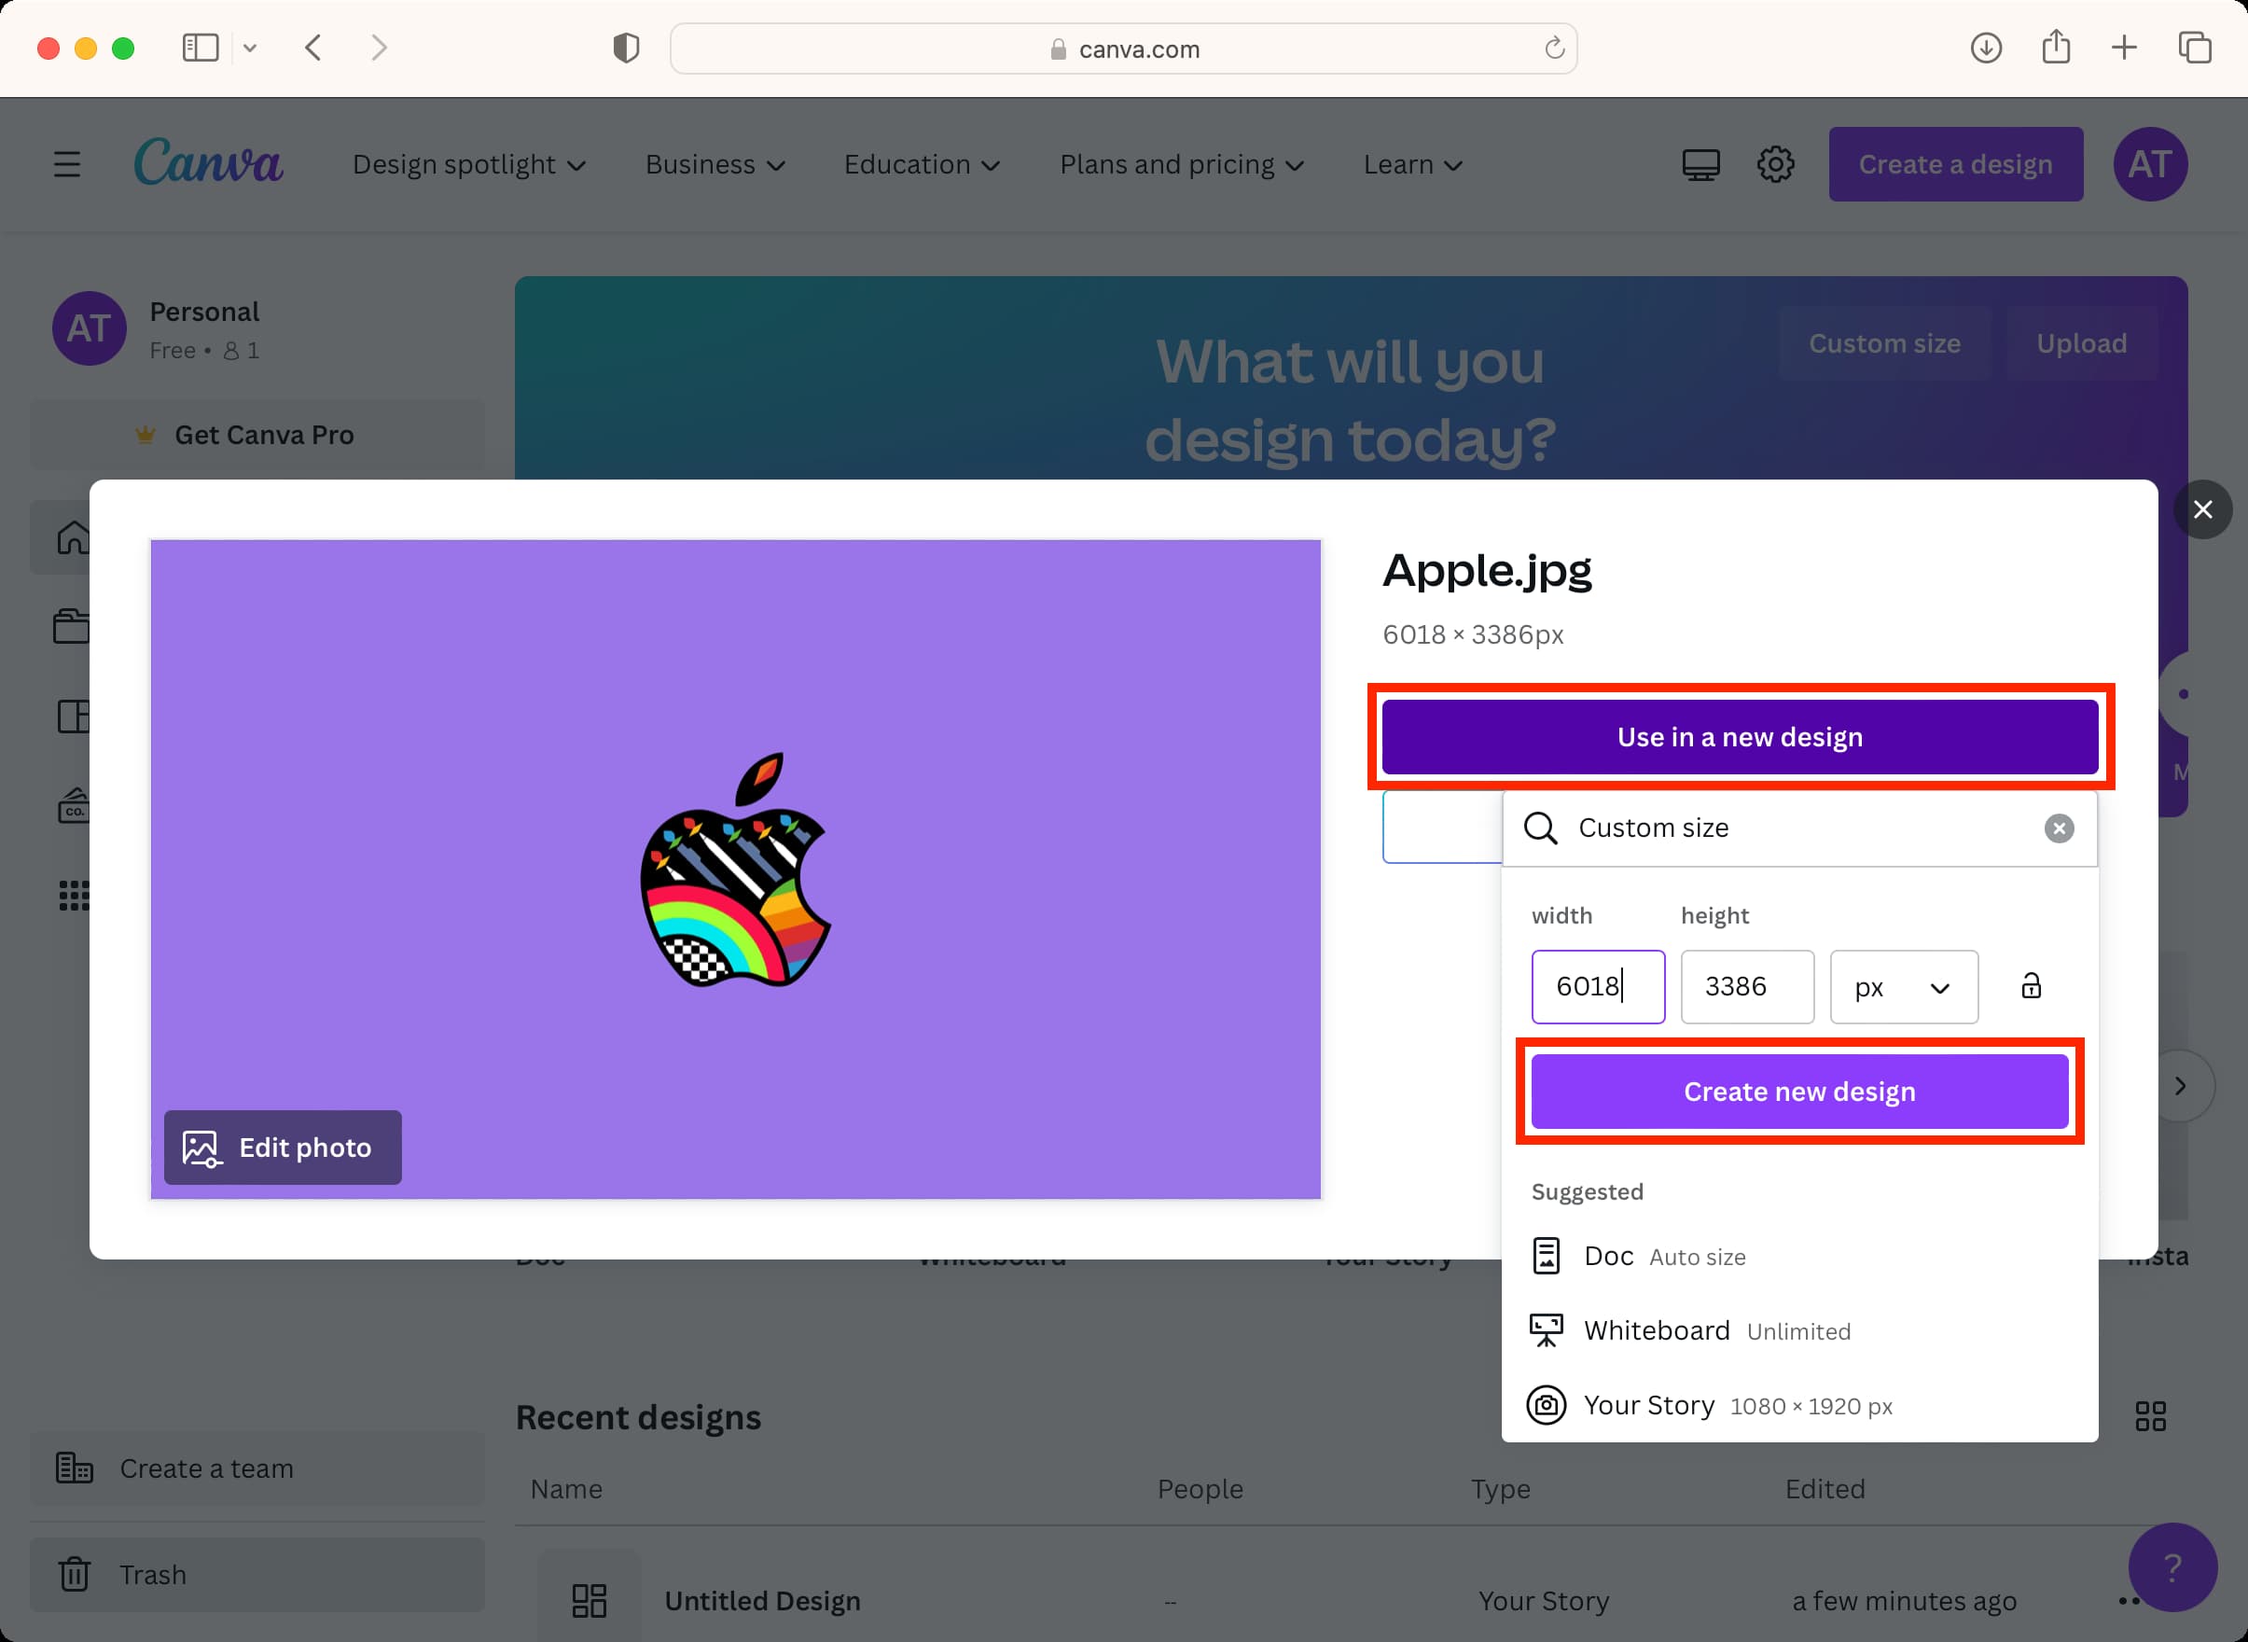Click Use in a new design
The height and width of the screenshot is (1642, 2248).
[x=1740, y=736]
